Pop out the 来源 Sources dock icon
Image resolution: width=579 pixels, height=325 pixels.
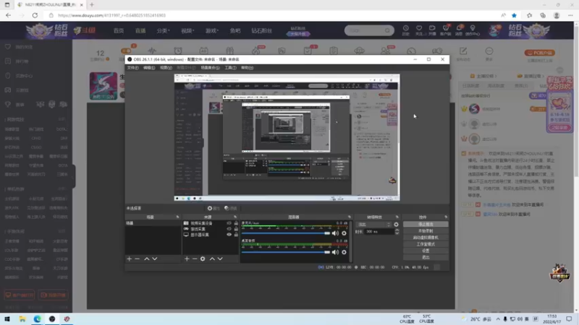(235, 217)
